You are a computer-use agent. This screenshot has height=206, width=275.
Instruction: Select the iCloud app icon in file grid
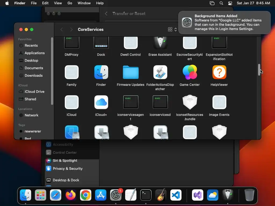point(71,102)
